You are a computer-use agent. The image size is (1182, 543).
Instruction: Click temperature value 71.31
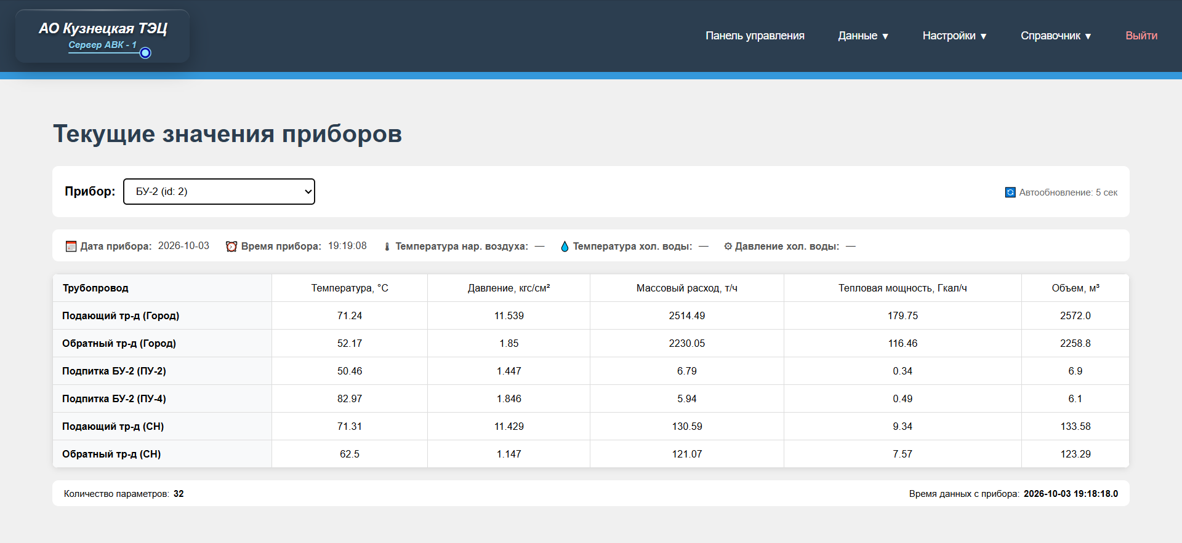(350, 426)
